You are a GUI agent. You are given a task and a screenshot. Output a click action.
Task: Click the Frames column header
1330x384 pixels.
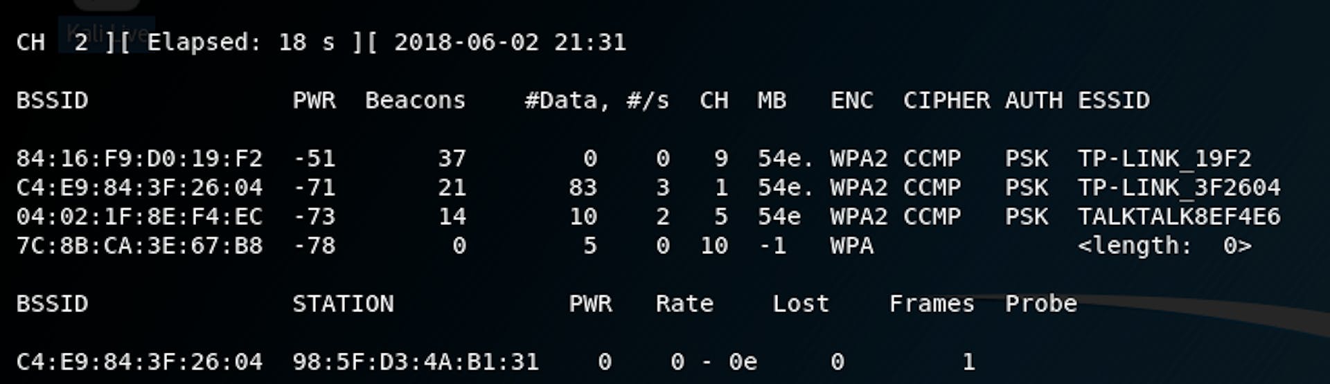[x=932, y=304]
